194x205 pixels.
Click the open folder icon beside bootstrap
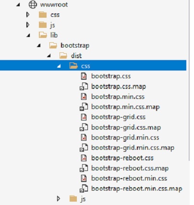(x=53, y=46)
